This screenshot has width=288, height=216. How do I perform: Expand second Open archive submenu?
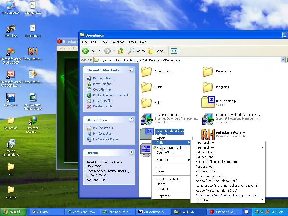(x=228, y=147)
